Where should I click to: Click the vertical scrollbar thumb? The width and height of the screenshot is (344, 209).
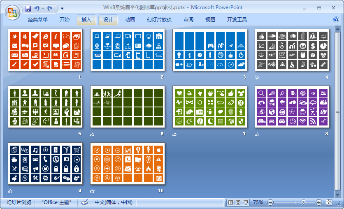point(337,111)
